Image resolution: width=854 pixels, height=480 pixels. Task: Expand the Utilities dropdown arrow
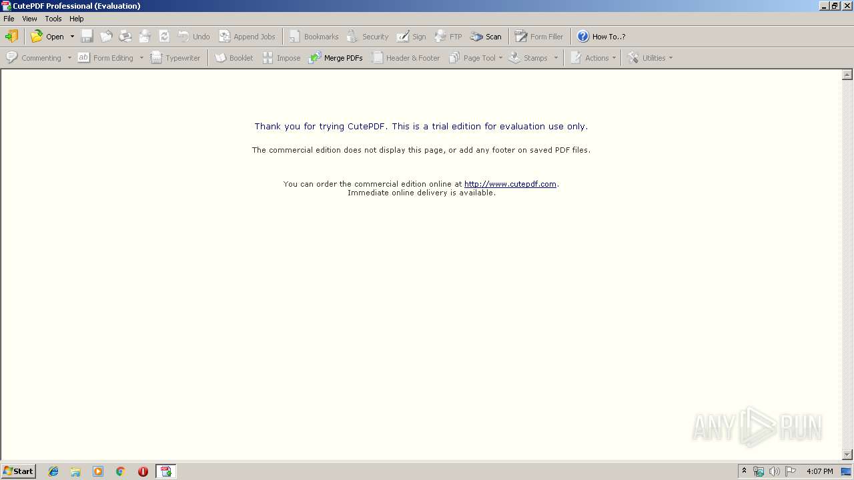[x=671, y=58]
